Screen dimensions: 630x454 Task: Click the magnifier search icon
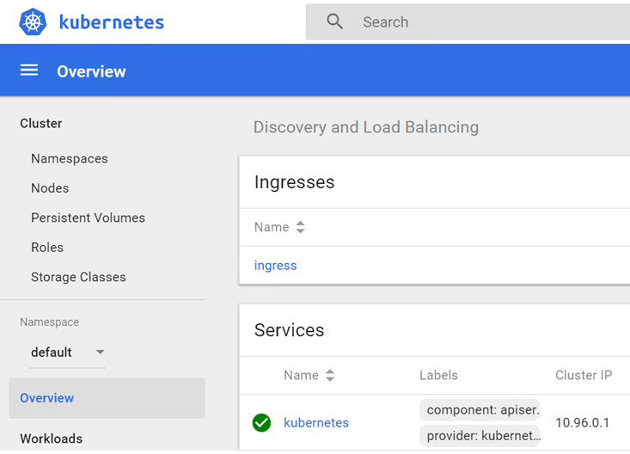(334, 21)
